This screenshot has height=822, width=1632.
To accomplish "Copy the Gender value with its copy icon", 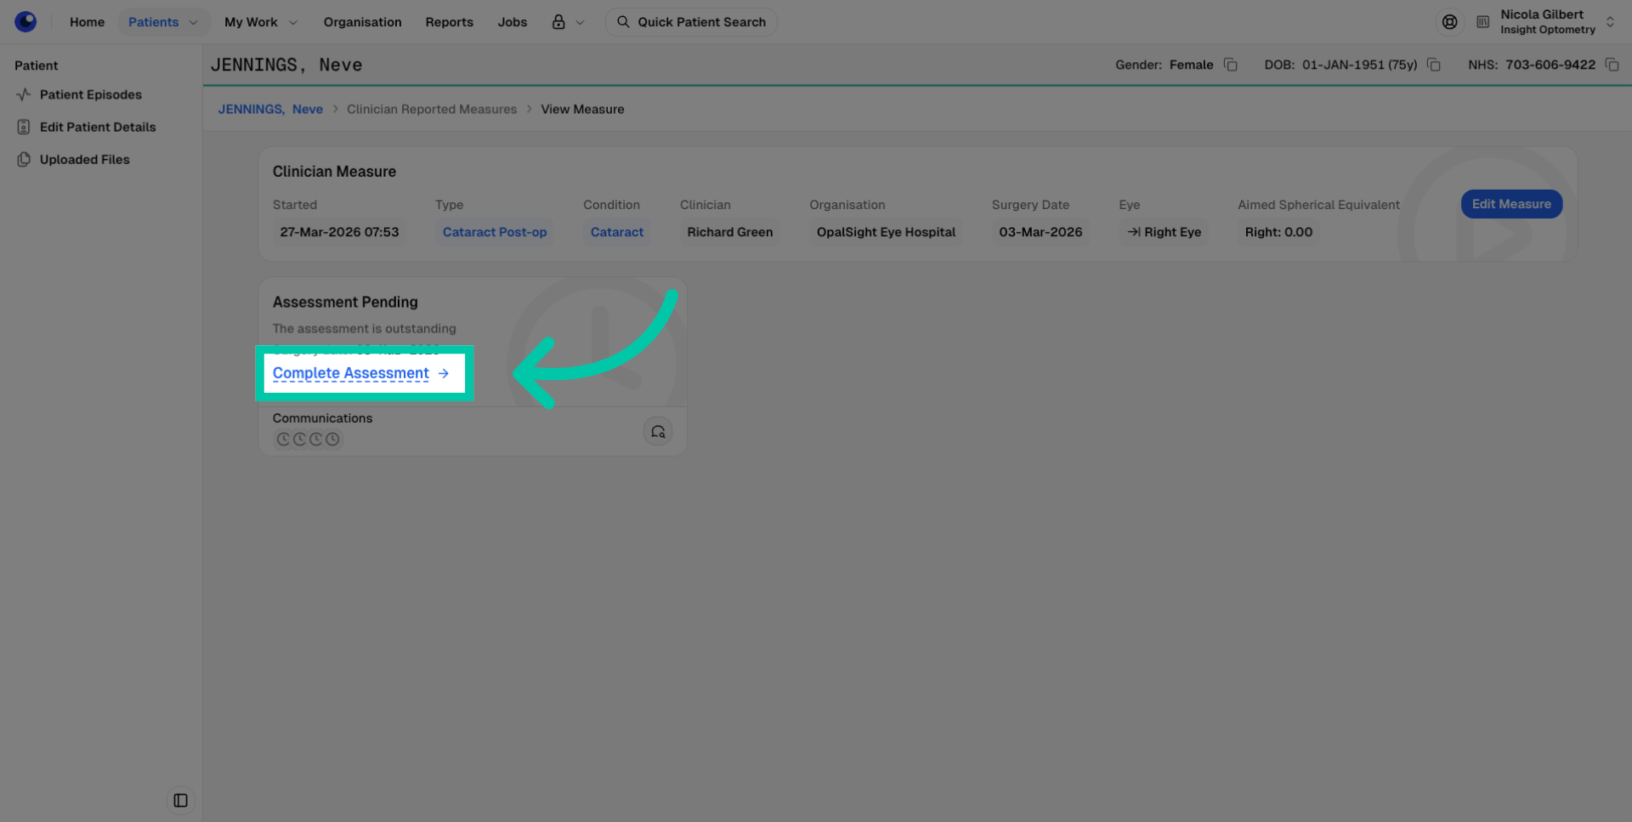I will (x=1230, y=65).
